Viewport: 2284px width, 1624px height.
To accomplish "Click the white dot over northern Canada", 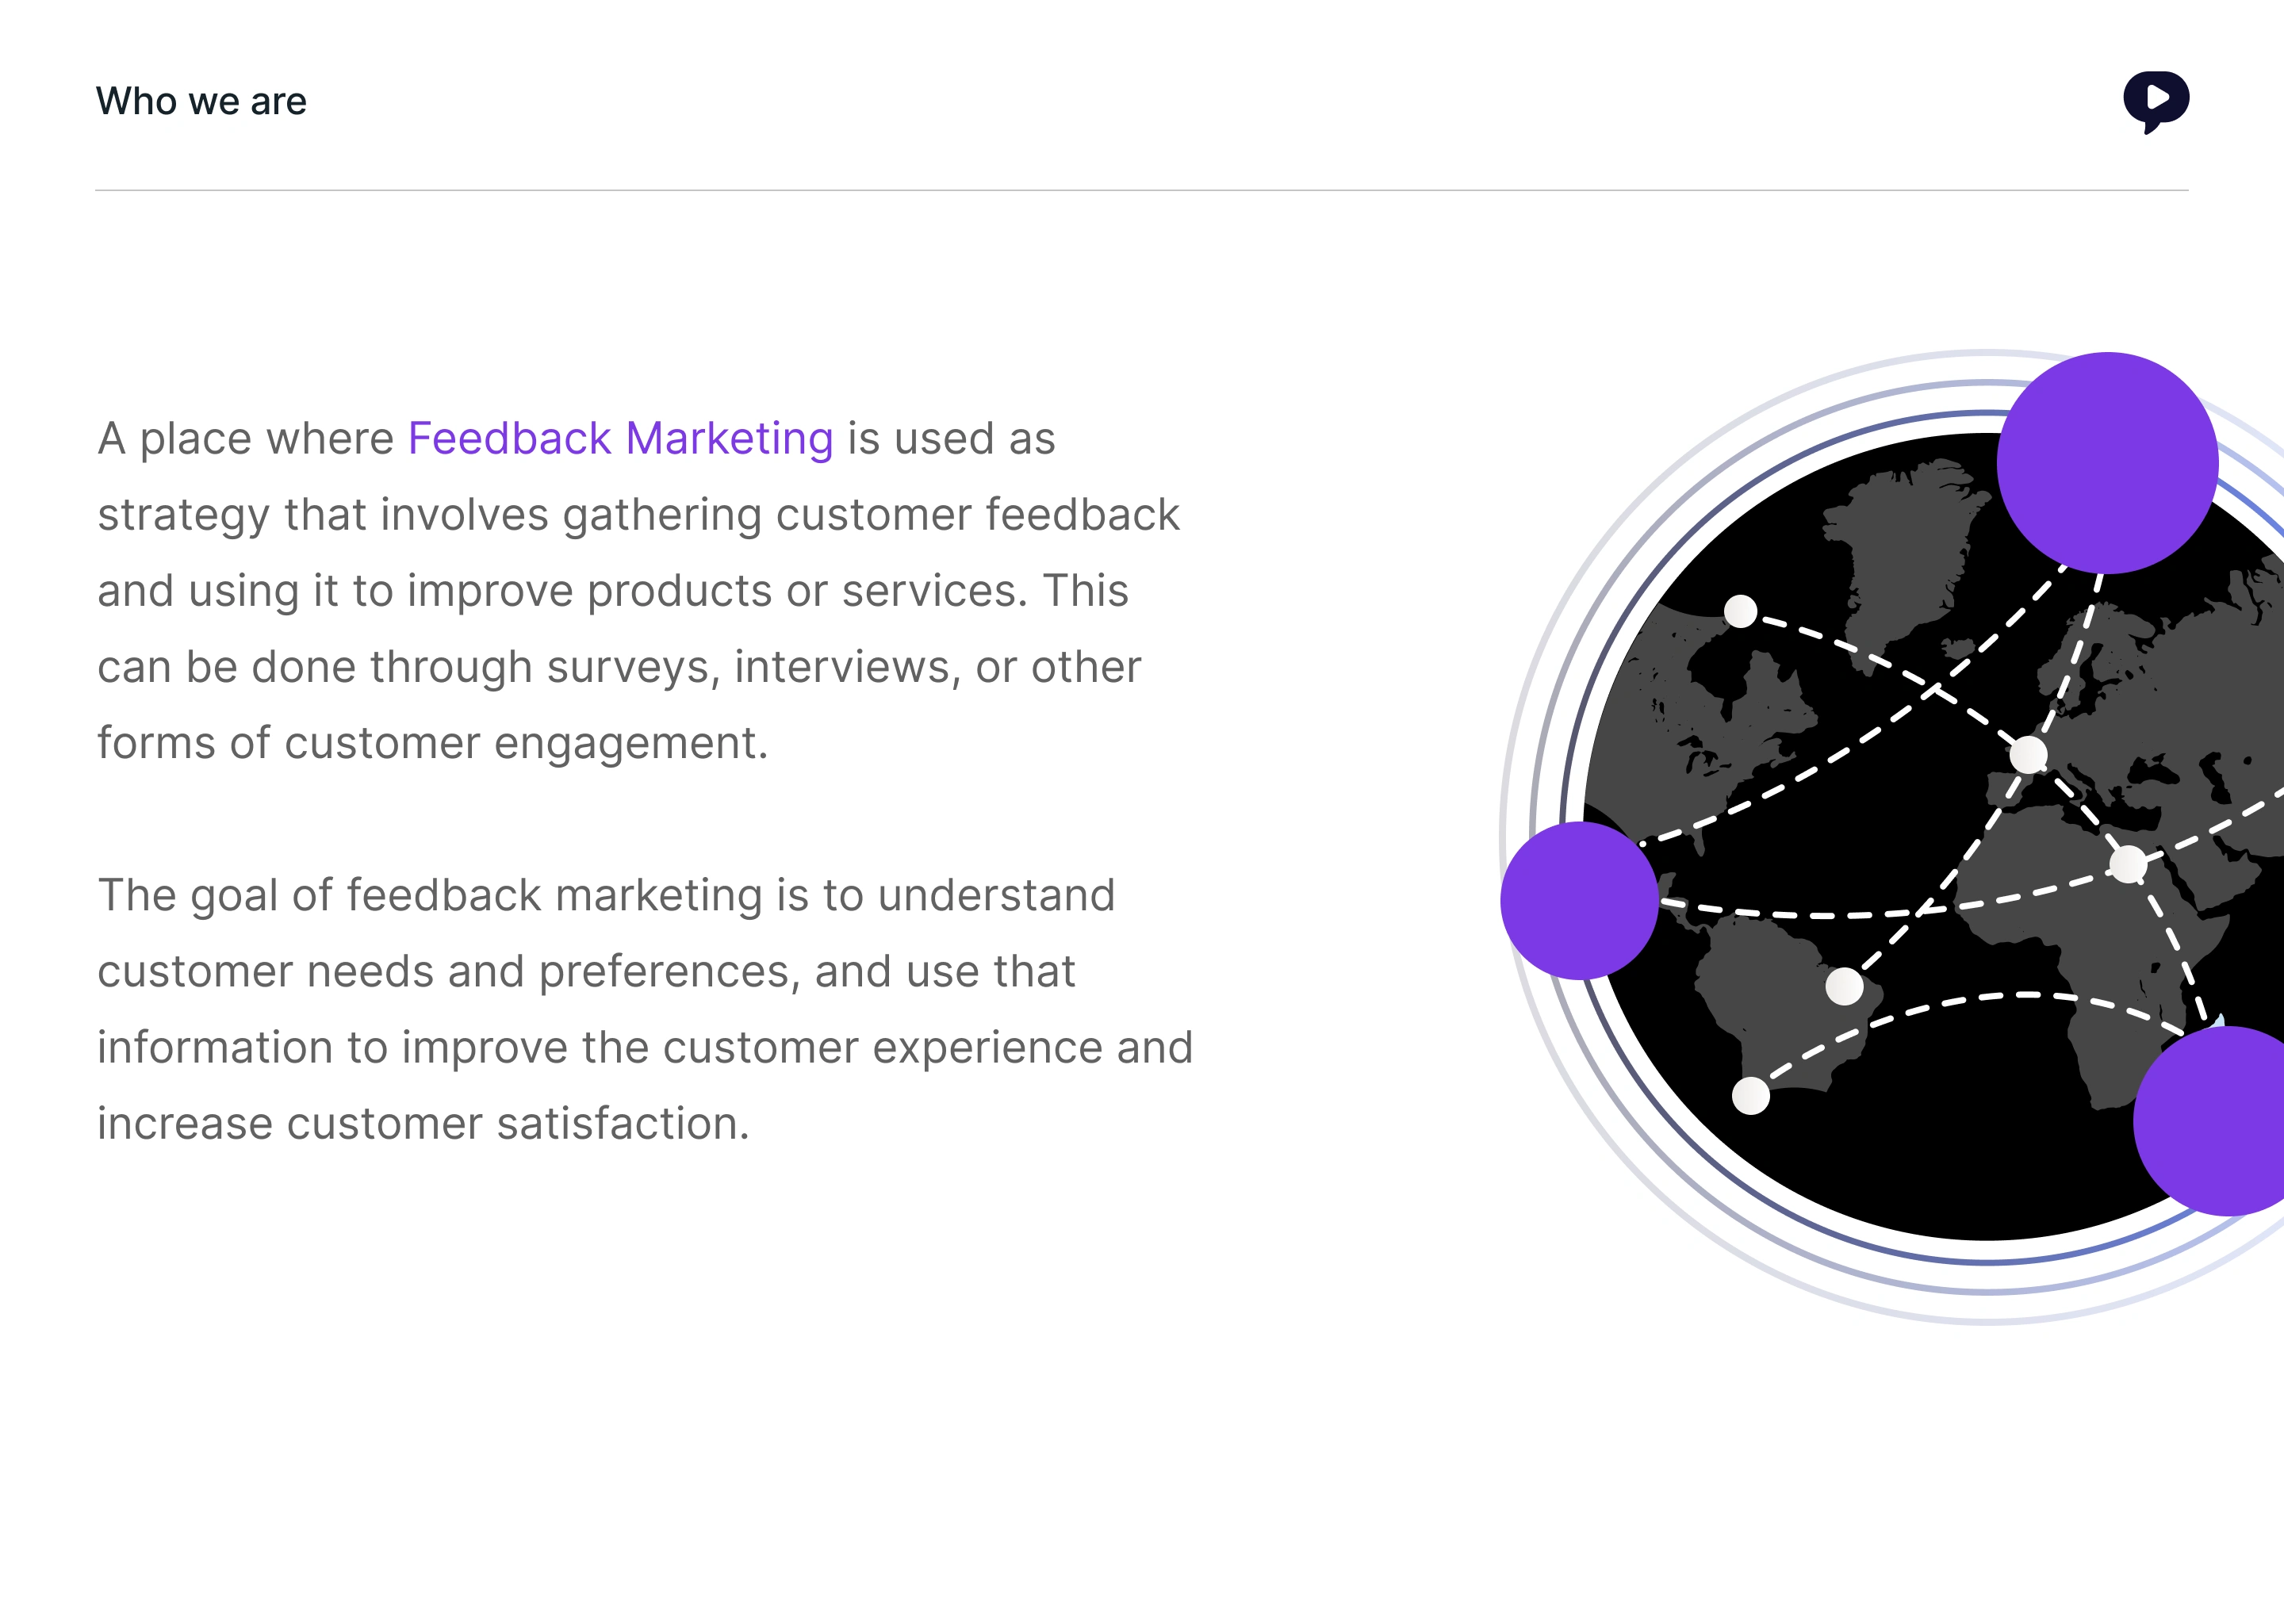I will (1740, 610).
